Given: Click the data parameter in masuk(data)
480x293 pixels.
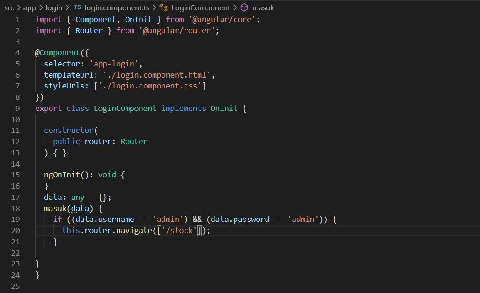Looking at the screenshot, I should coord(80,209).
